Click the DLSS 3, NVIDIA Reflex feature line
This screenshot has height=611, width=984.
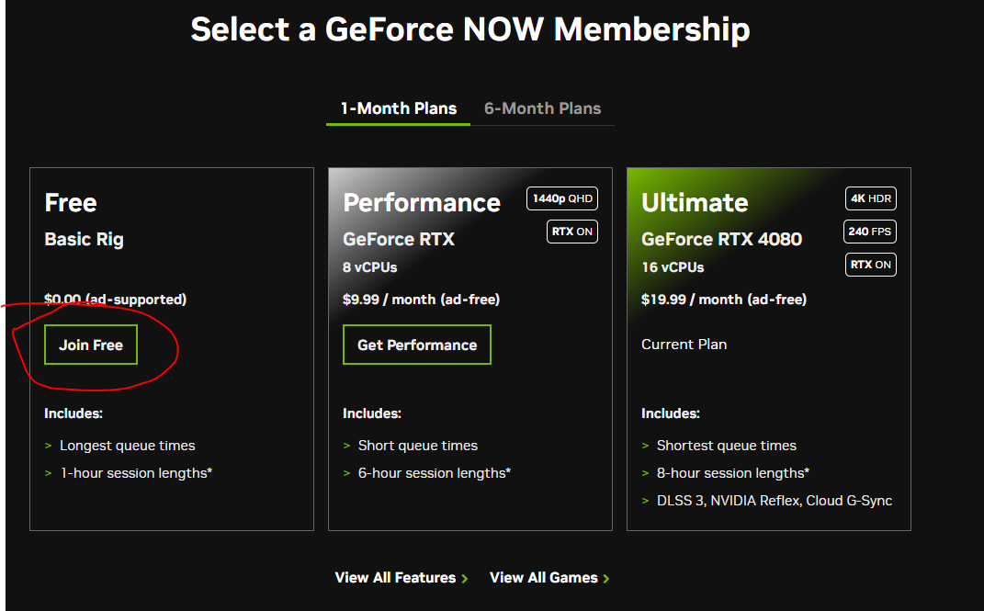pyautogui.click(x=774, y=501)
